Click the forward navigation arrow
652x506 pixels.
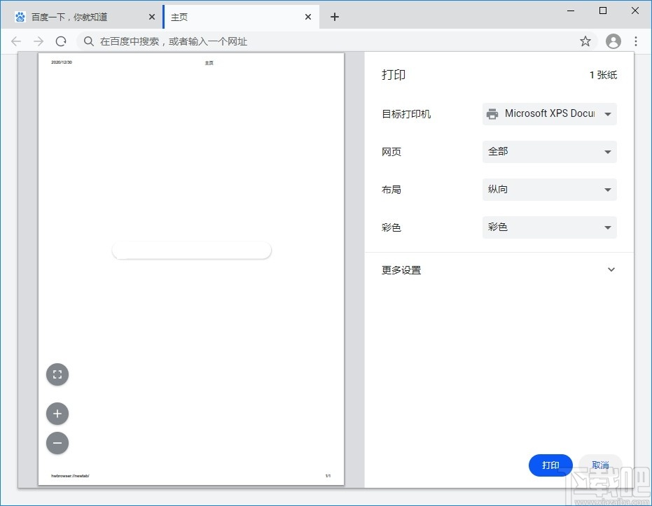pyautogui.click(x=39, y=41)
